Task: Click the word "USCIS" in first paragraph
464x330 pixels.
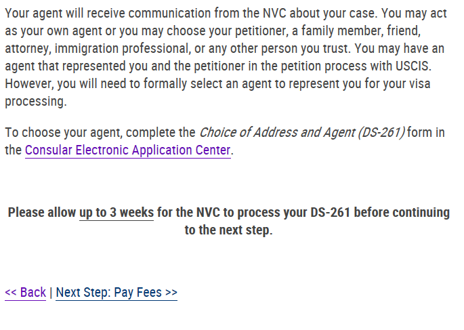Action: click(413, 66)
